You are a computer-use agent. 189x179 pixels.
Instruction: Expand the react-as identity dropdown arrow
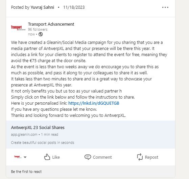[25, 157]
